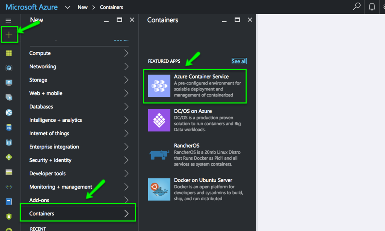Expand the Networking category chevron
This screenshot has height=231, width=385.
126,66
